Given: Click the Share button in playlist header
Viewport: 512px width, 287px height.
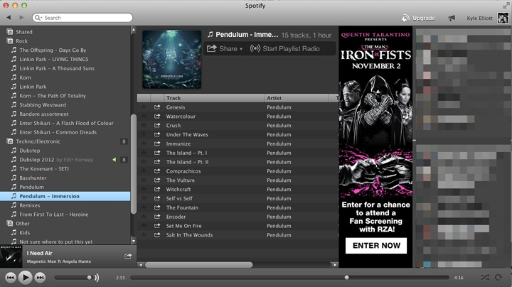Looking at the screenshot, I should click(225, 48).
